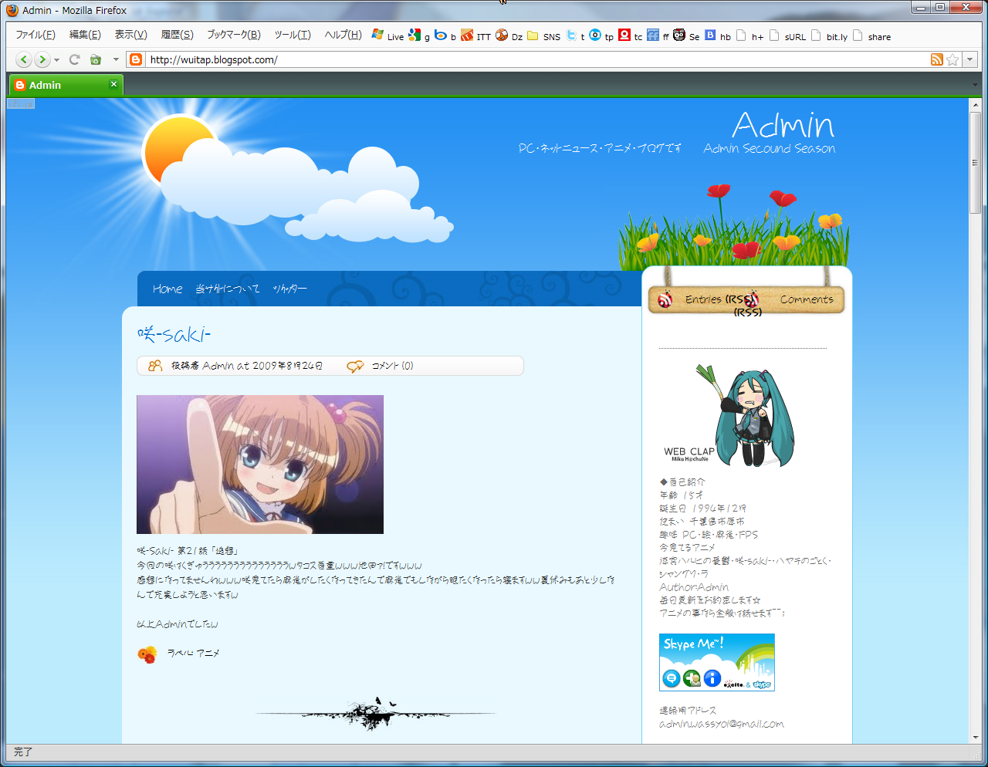Open the ヘルプ(H) menu

[343, 35]
